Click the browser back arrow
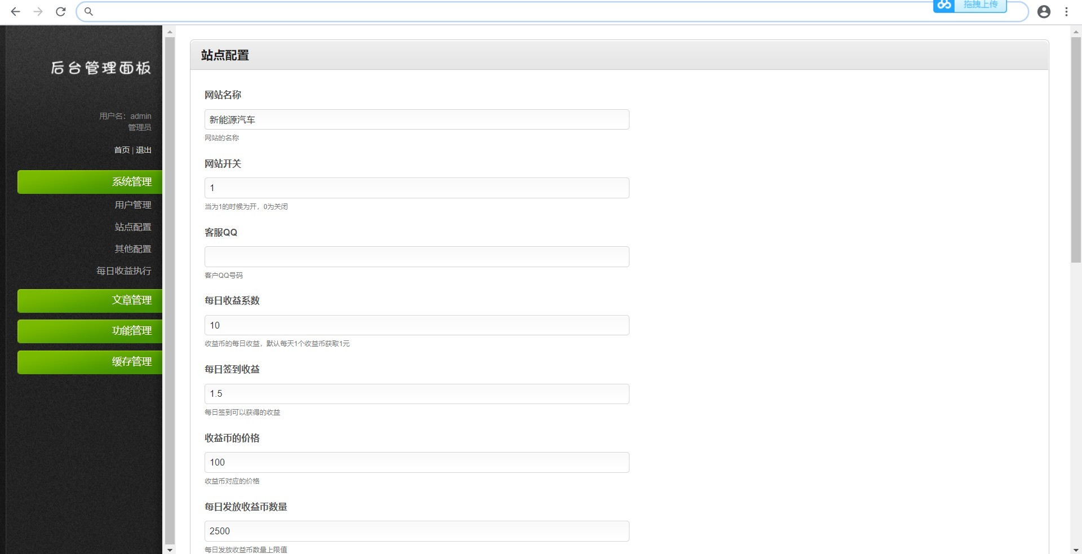Image resolution: width=1082 pixels, height=554 pixels. tap(15, 11)
